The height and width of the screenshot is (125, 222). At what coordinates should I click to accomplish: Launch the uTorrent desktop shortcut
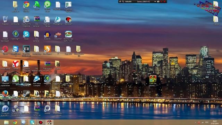(x=16, y=79)
